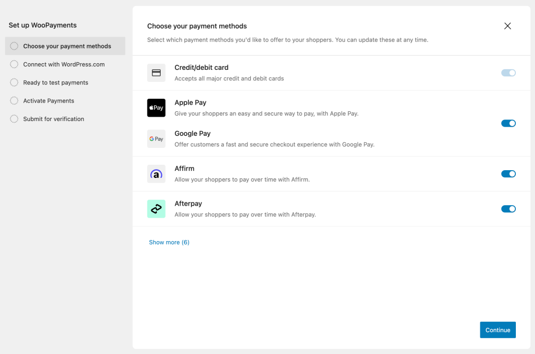The width and height of the screenshot is (535, 354).
Task: Disable the Apple Pay and Google Pay toggle
Action: [x=508, y=123]
